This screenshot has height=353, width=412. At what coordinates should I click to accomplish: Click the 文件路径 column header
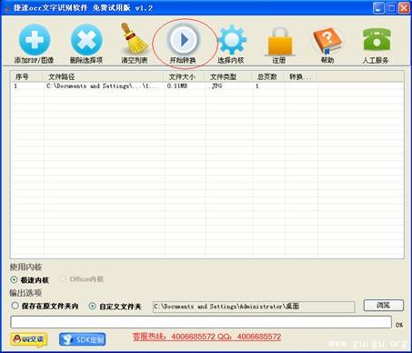pyautogui.click(x=104, y=76)
